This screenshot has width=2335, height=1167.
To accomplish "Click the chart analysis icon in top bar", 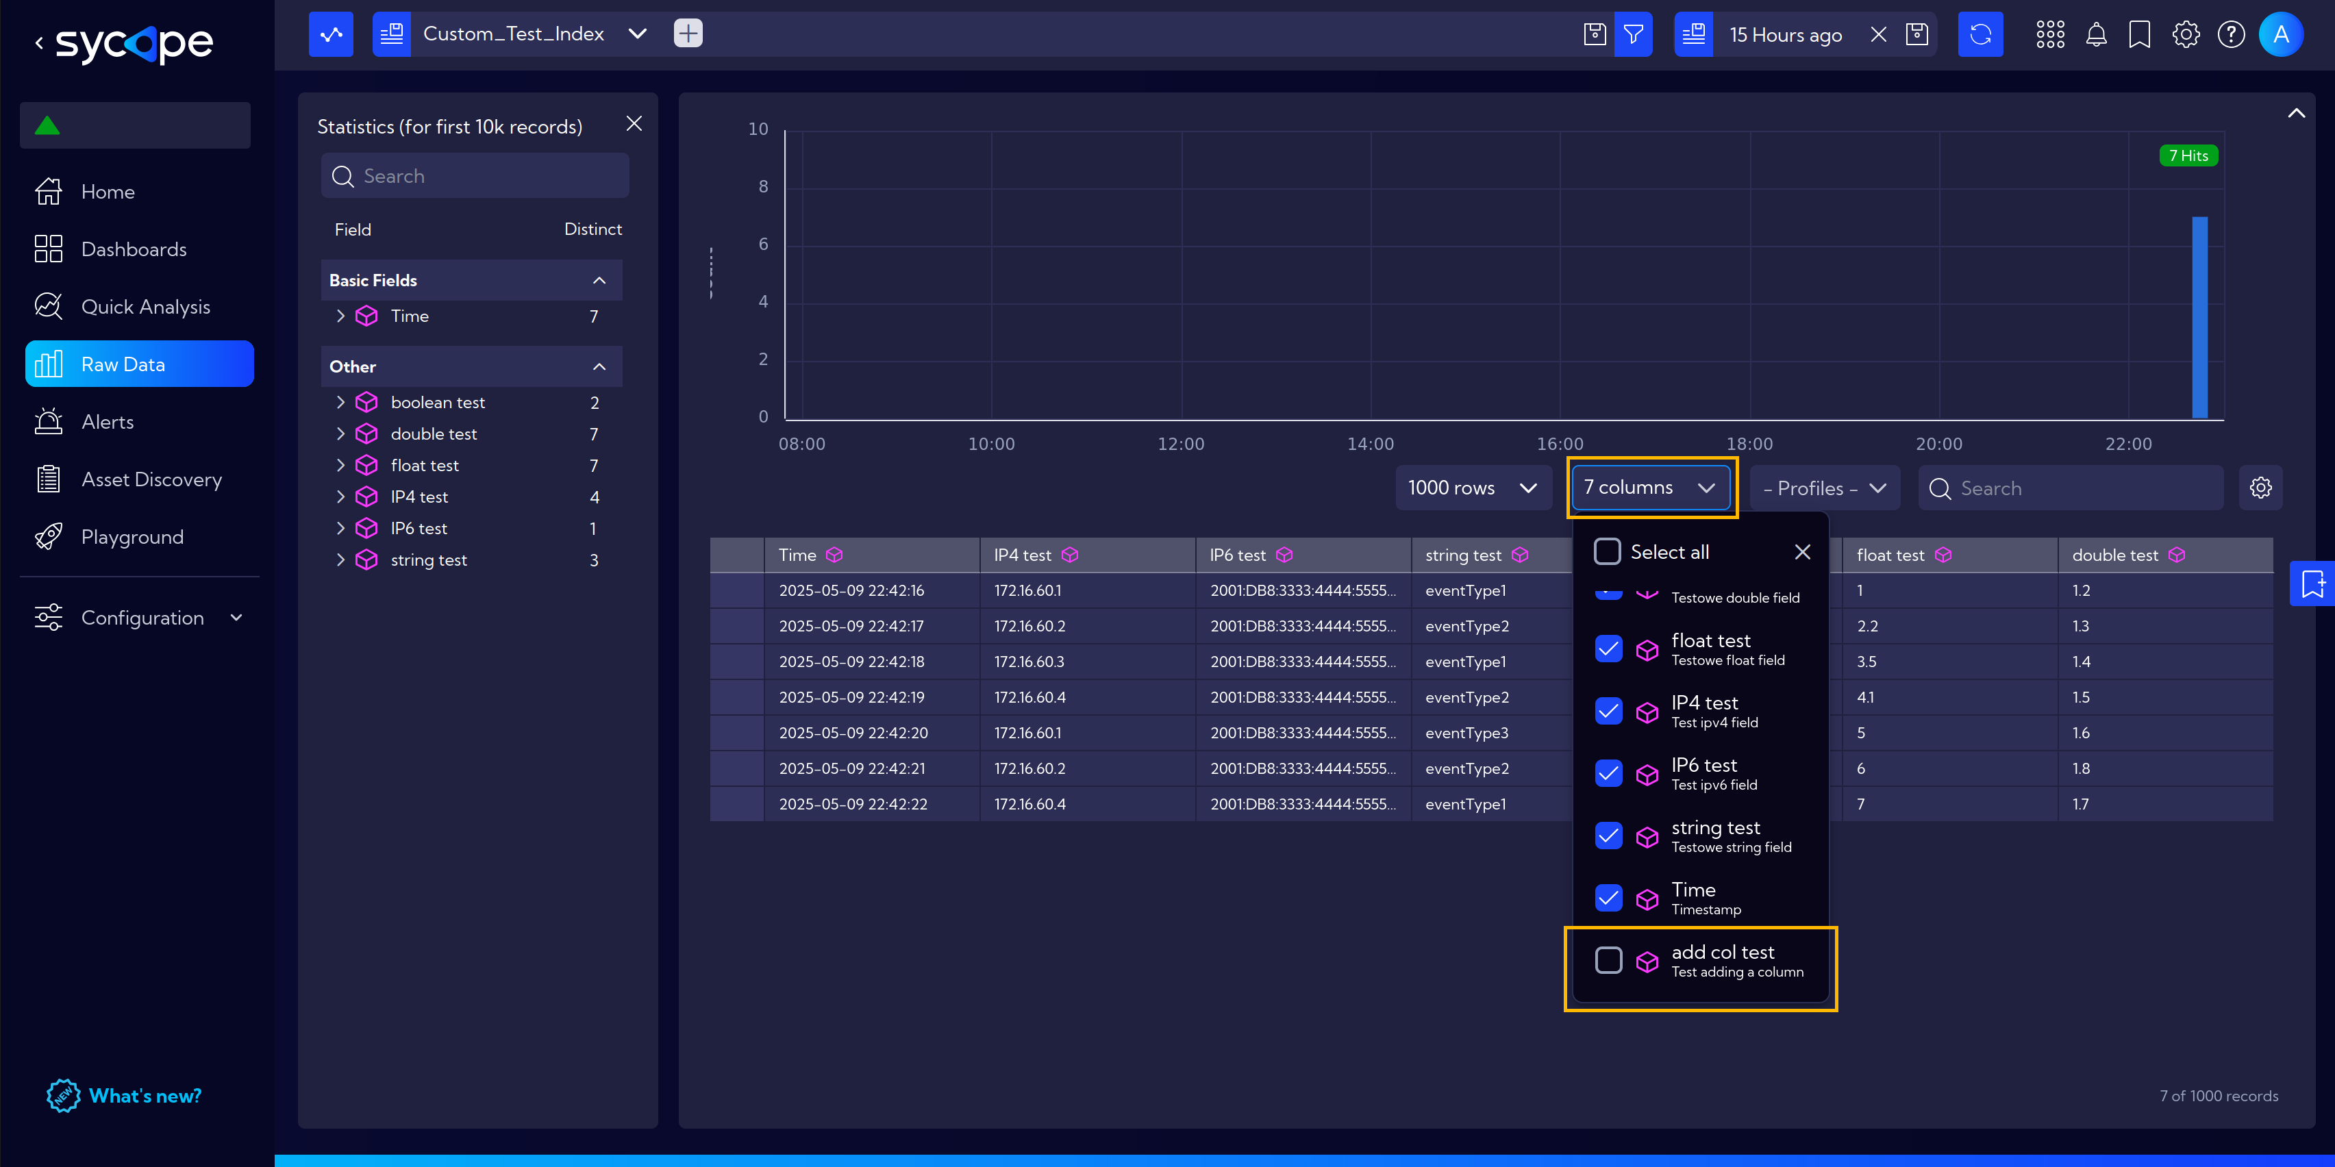I will pyautogui.click(x=331, y=34).
